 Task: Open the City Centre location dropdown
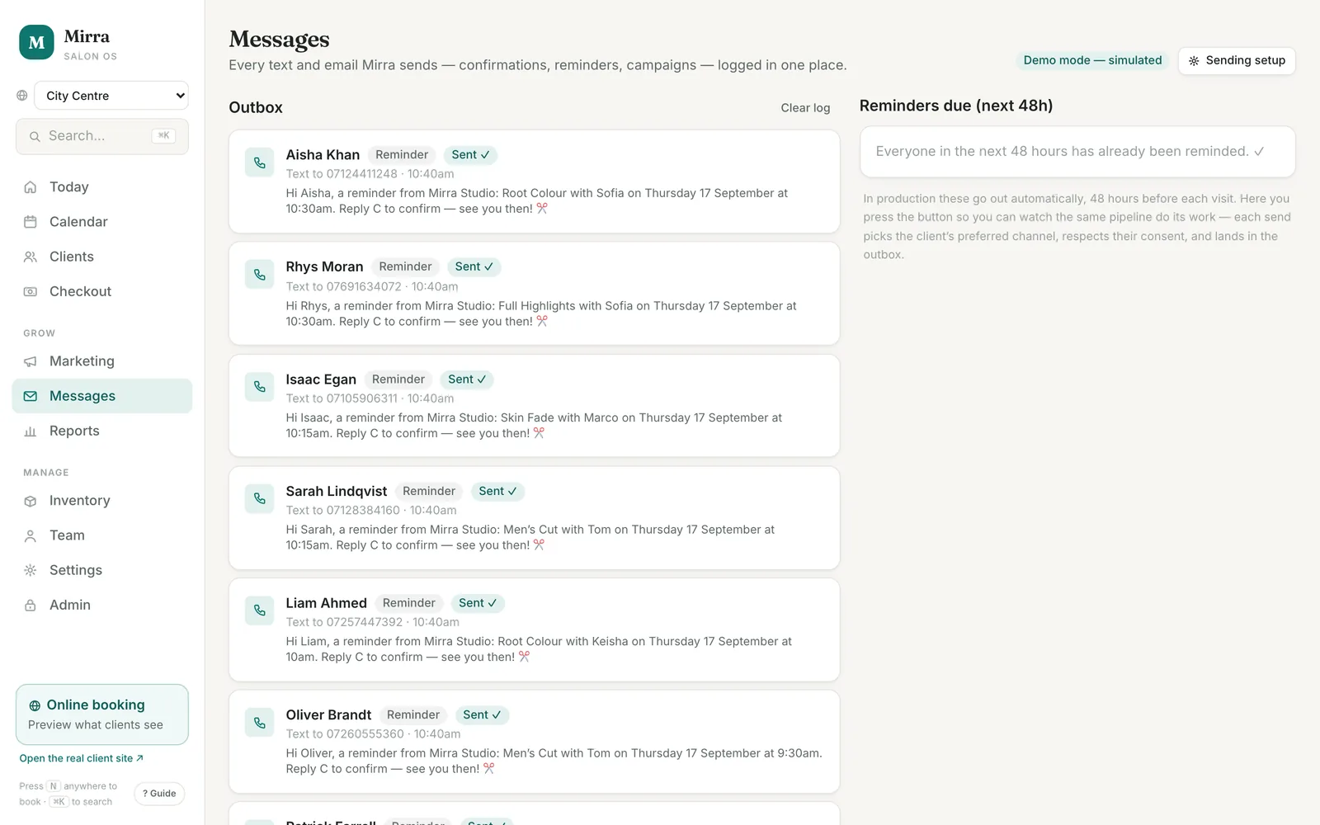click(111, 96)
